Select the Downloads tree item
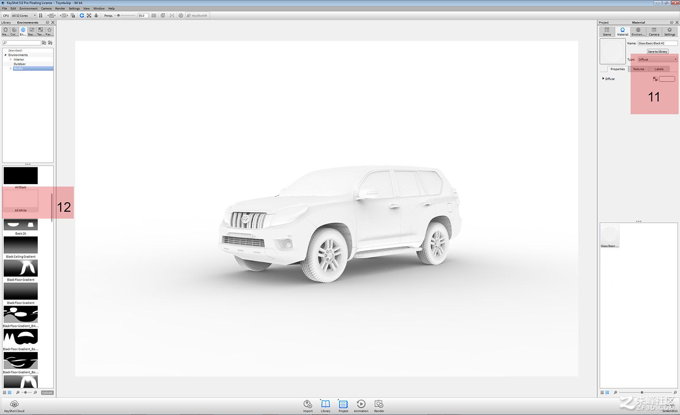The width and height of the screenshot is (680, 415). click(x=15, y=50)
